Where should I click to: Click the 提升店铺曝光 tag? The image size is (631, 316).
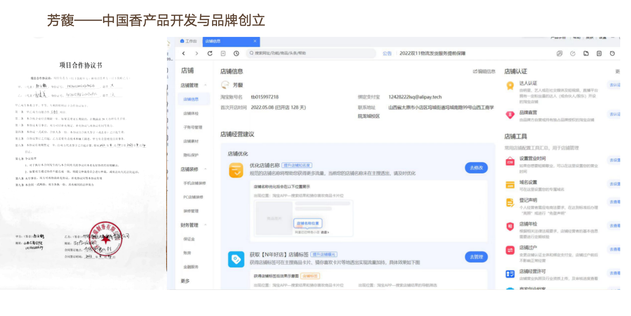coord(324,254)
